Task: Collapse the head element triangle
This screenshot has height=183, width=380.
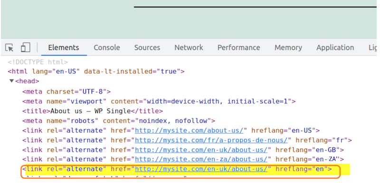Action: [11, 81]
